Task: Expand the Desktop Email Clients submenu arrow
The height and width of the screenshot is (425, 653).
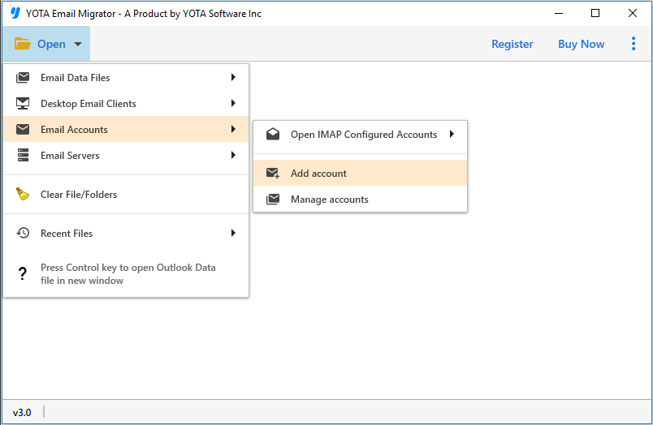Action: 233,104
